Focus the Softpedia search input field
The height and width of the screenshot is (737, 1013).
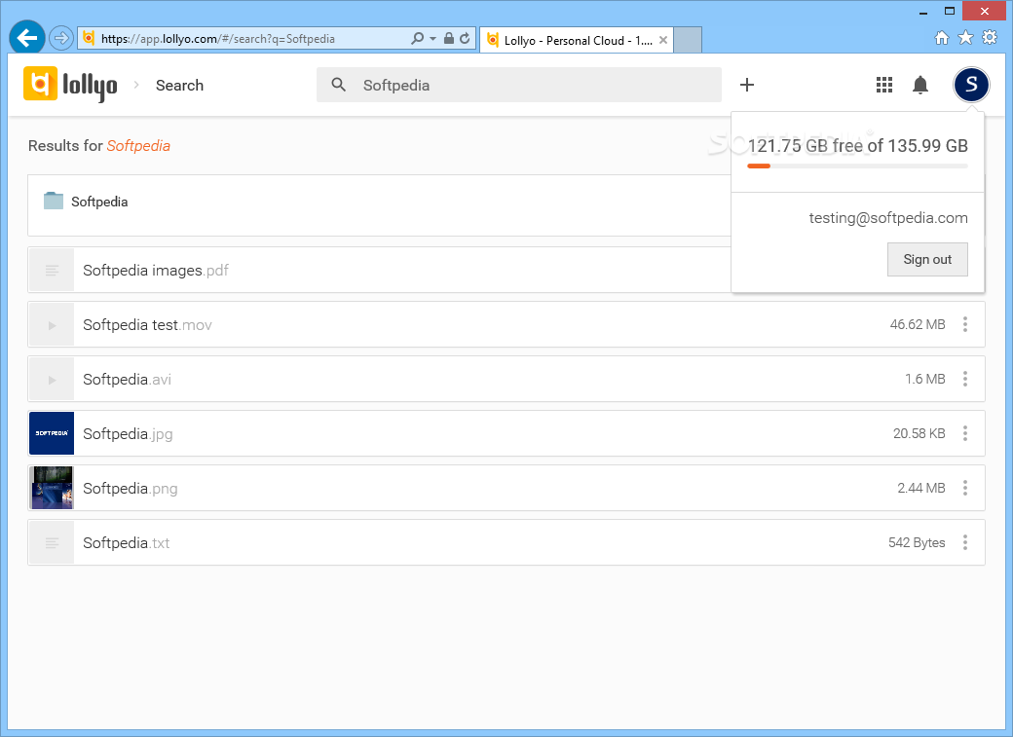click(x=519, y=85)
